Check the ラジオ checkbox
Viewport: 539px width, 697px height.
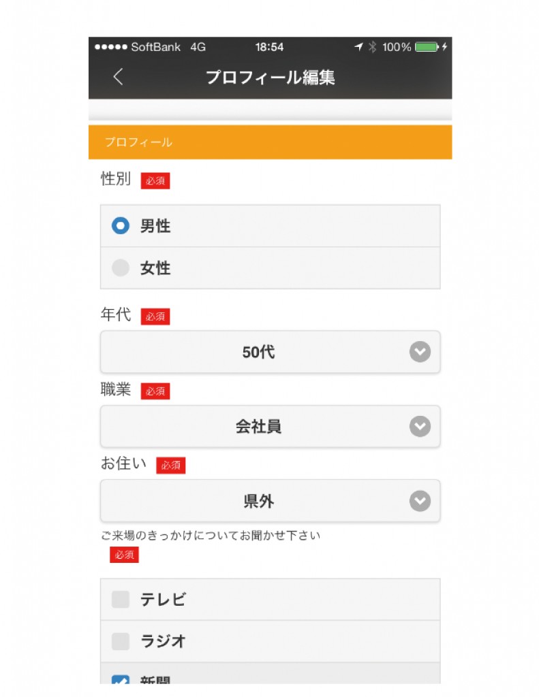tap(121, 641)
